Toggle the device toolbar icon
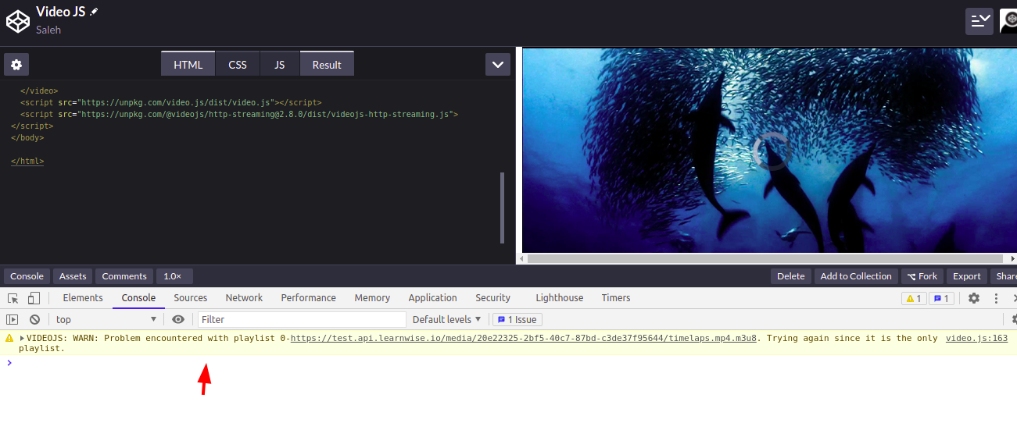The width and height of the screenshot is (1017, 437). (34, 298)
